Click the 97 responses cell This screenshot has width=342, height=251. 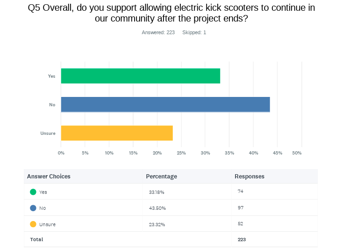point(241,207)
